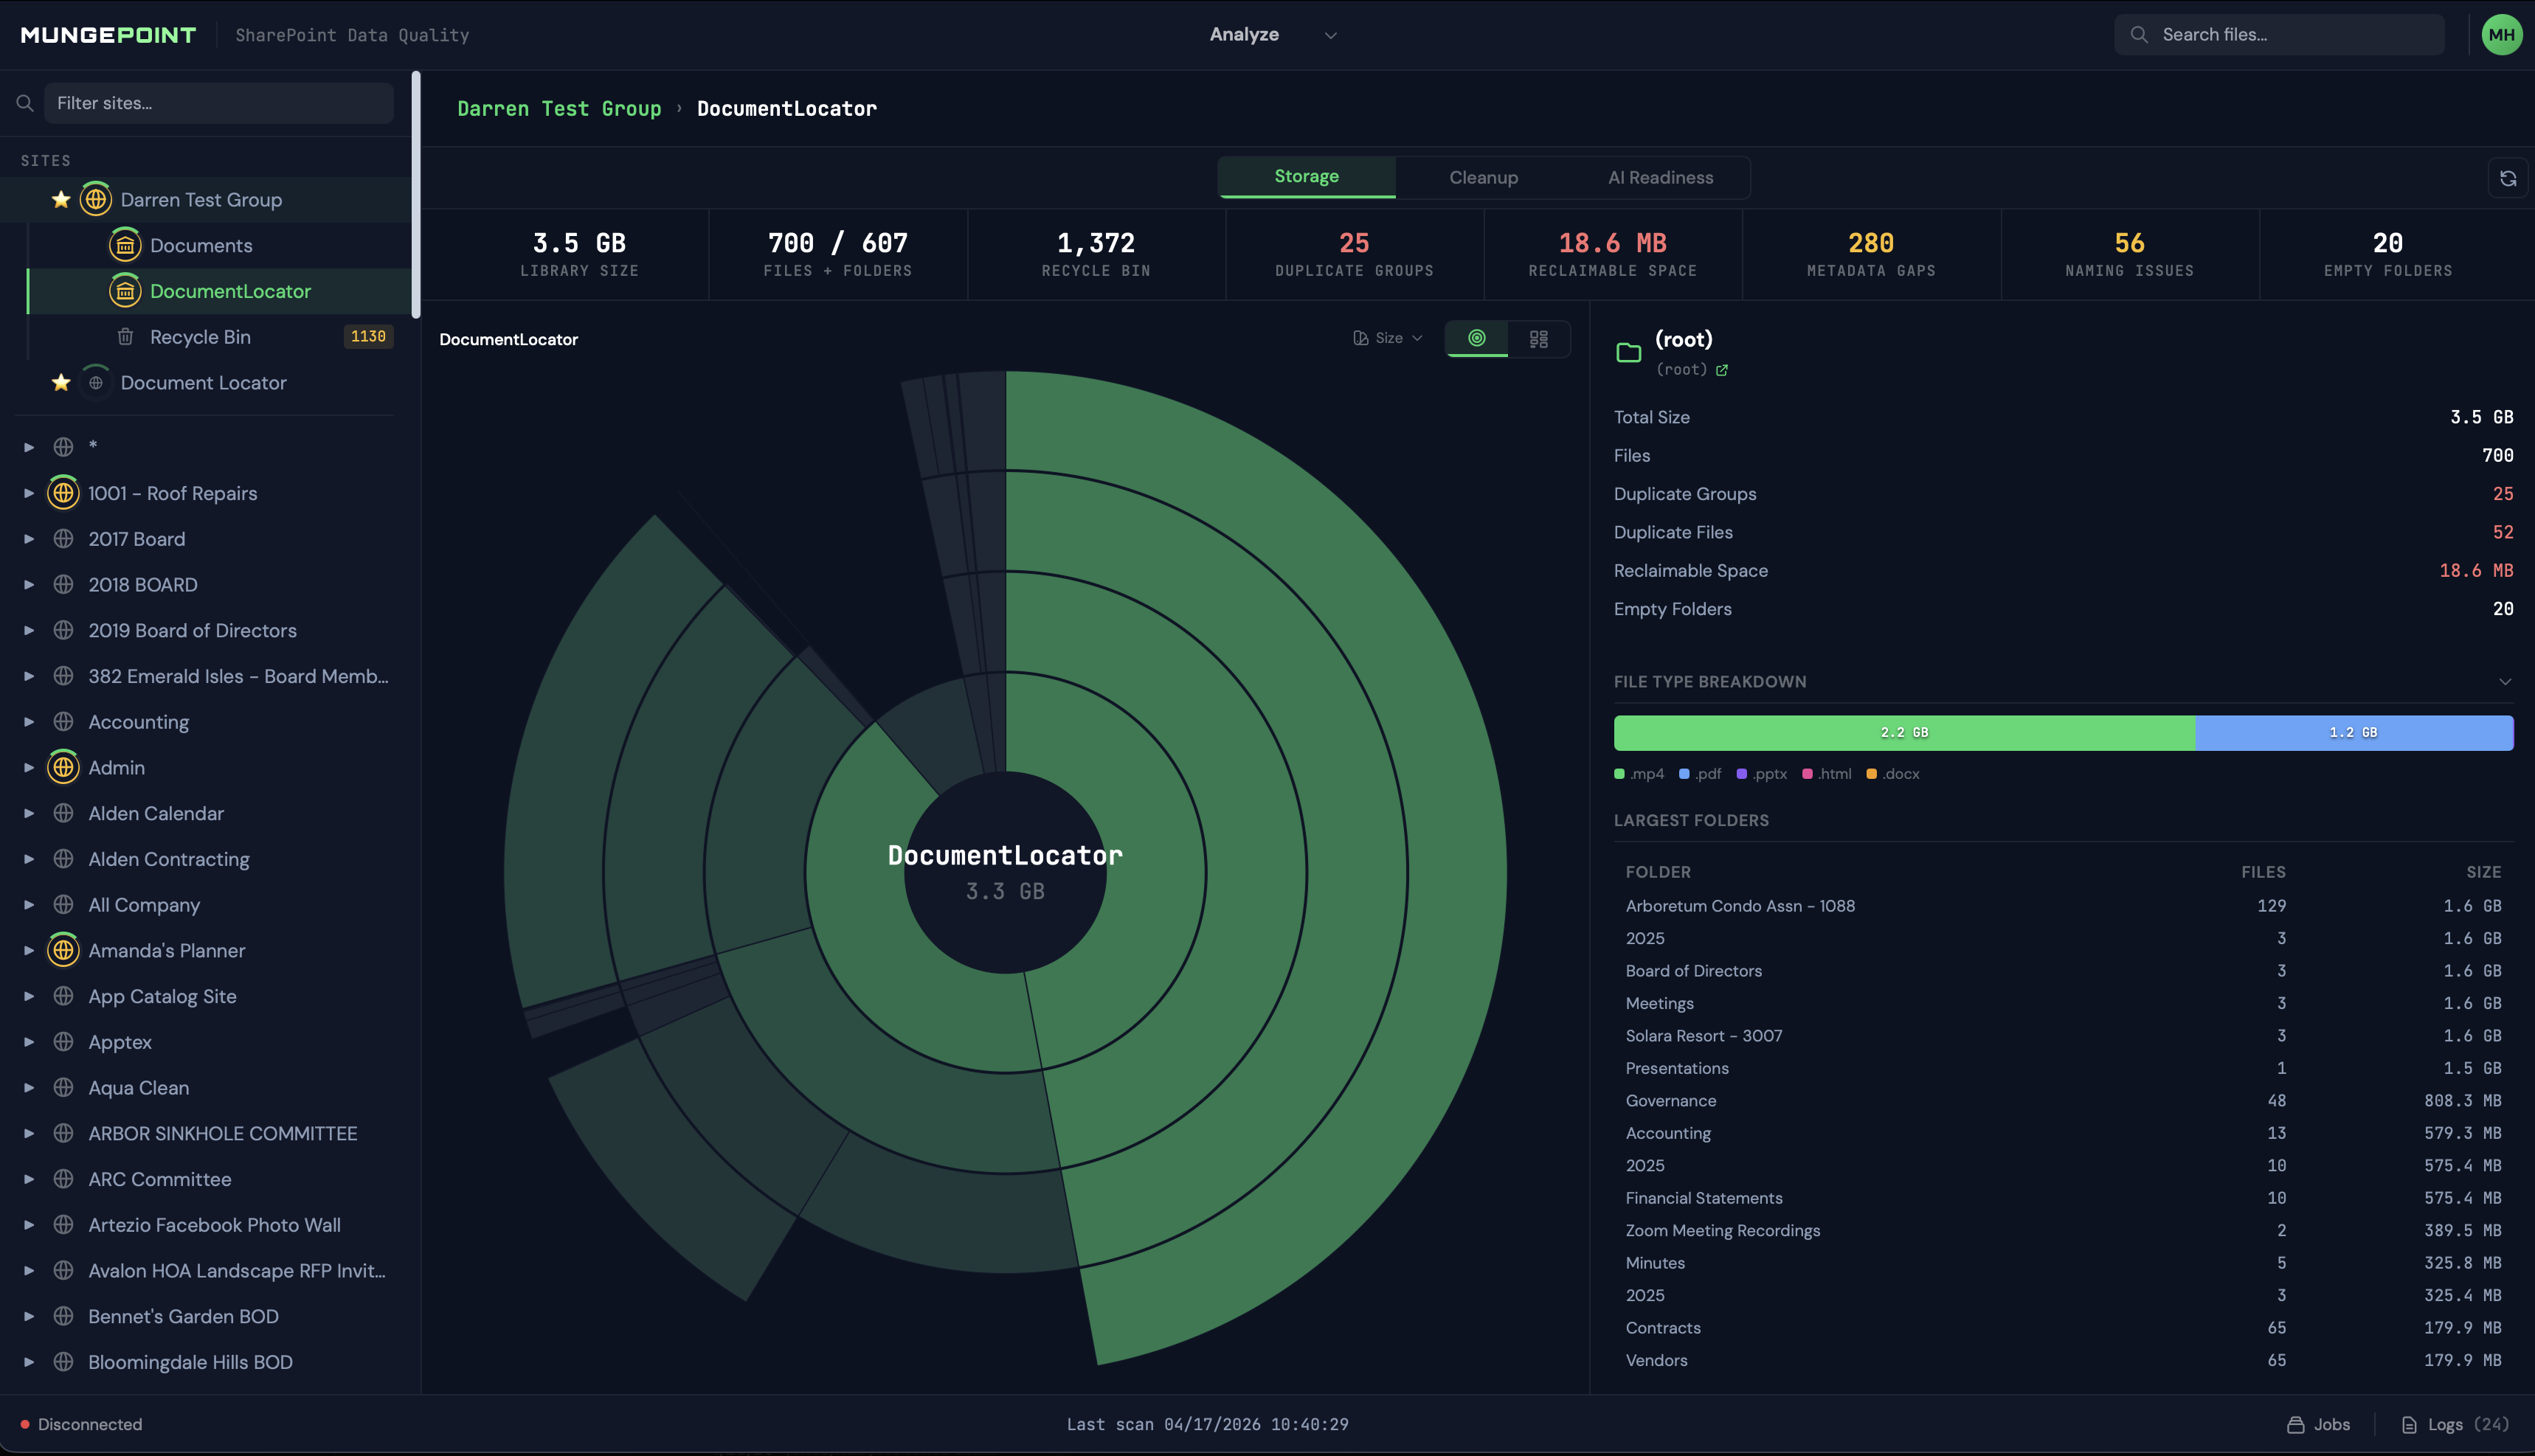Click the MungePoint logo
Image resolution: width=2535 pixels, height=1456 pixels.
pos(108,35)
